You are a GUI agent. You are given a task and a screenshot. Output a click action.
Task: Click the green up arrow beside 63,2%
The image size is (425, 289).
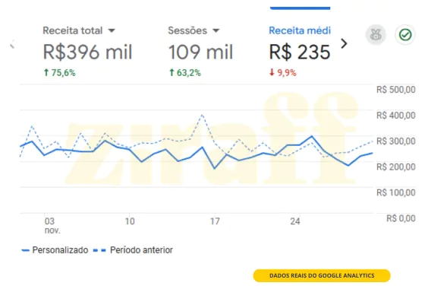coord(172,72)
